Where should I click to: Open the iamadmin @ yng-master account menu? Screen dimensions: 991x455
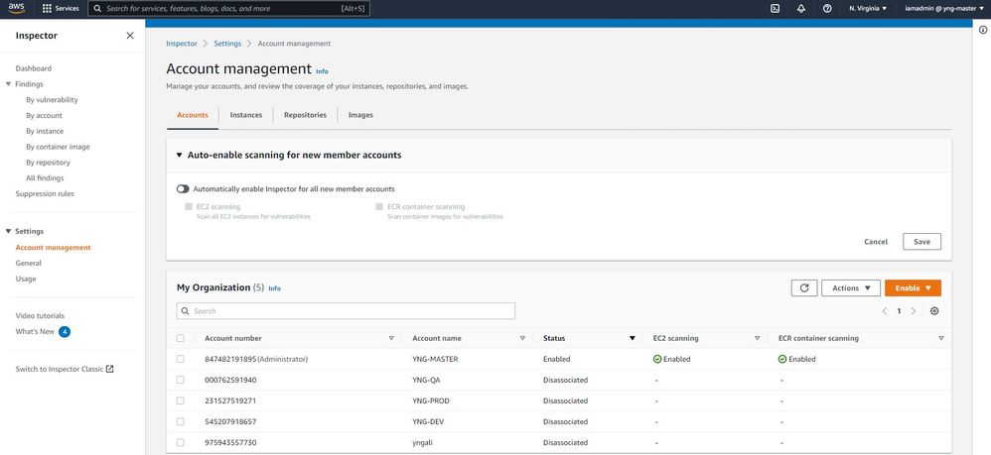(944, 9)
